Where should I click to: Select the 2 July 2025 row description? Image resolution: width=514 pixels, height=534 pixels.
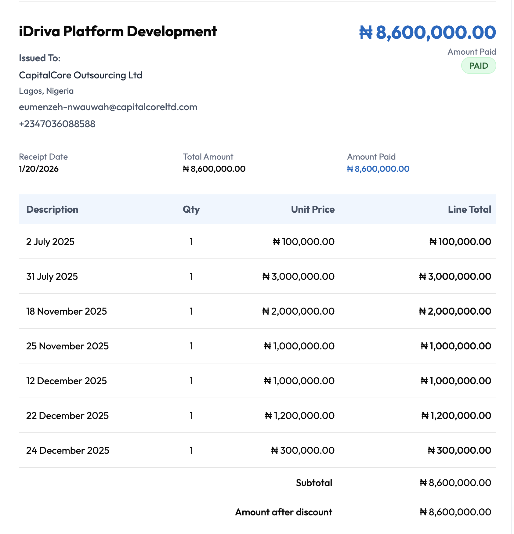coord(50,242)
